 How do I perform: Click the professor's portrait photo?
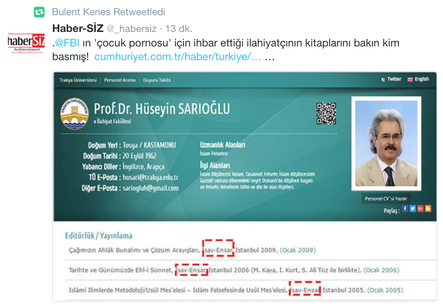click(386, 143)
